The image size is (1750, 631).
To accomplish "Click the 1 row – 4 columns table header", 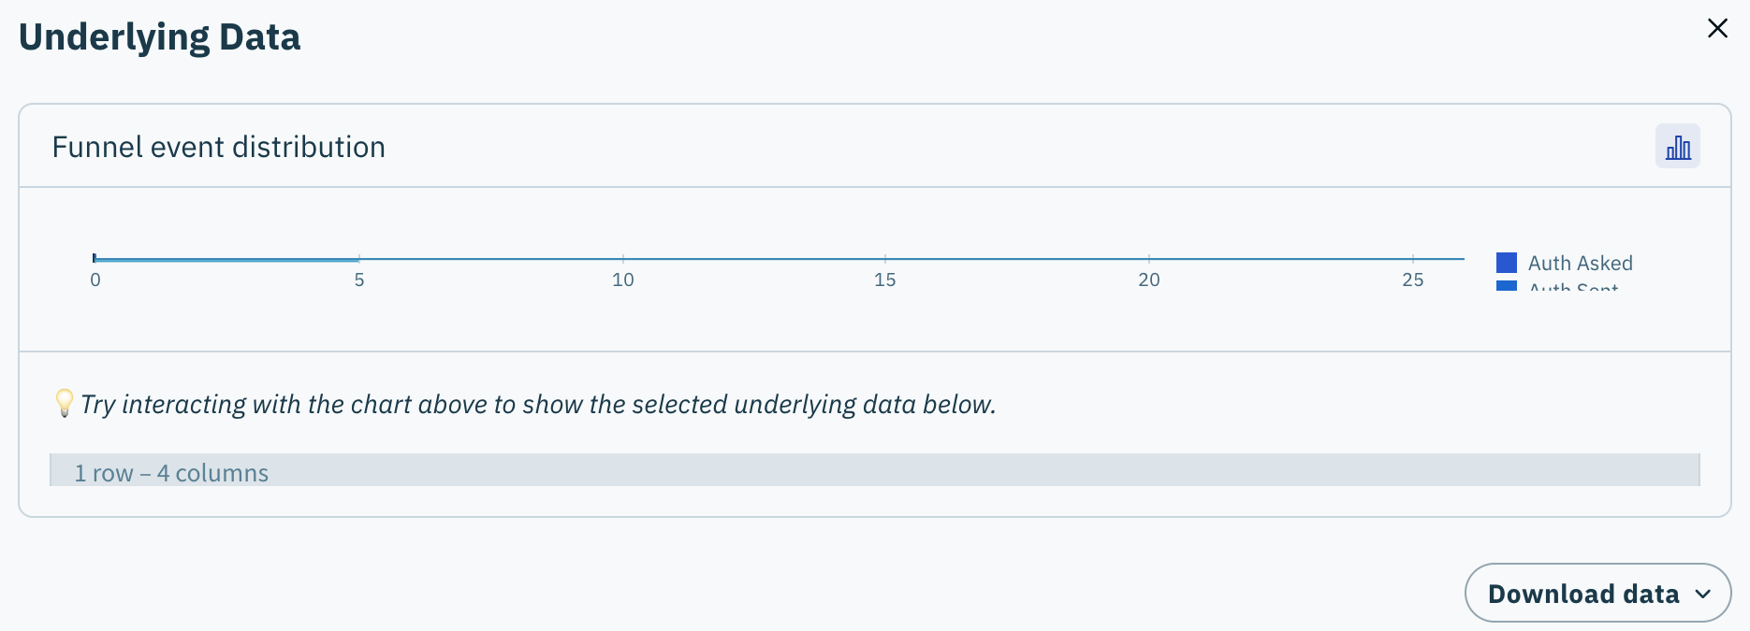I will point(171,472).
